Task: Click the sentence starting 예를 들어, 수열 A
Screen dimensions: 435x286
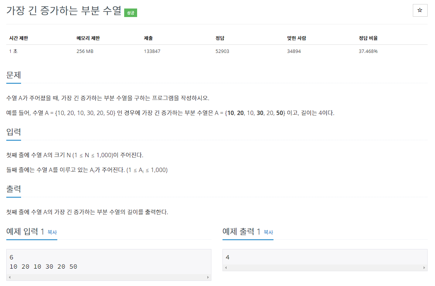Action: (x=170, y=113)
